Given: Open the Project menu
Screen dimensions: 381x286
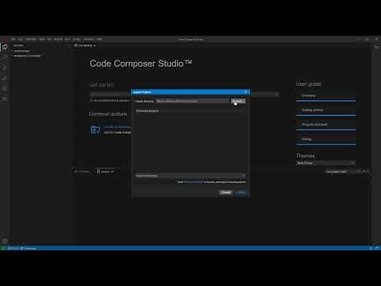Looking at the screenshot, I should click(58, 39).
